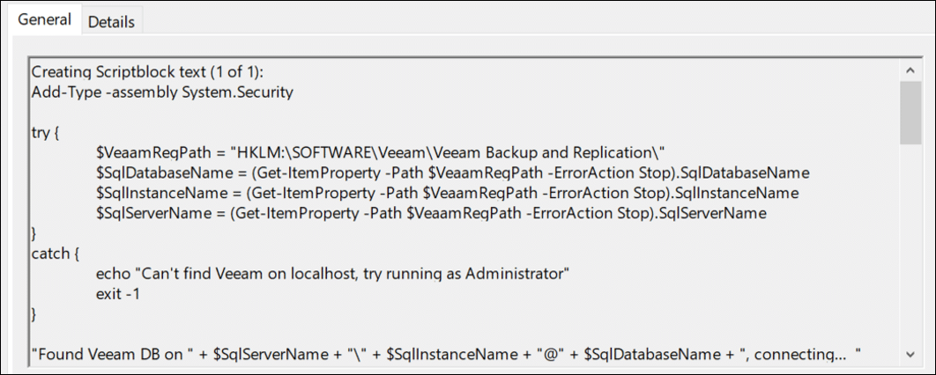Switch to the Details tab
This screenshot has height=375, width=936.
point(111,22)
